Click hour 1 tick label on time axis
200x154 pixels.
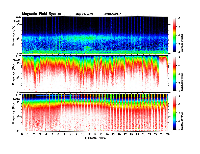click(x=28, y=134)
